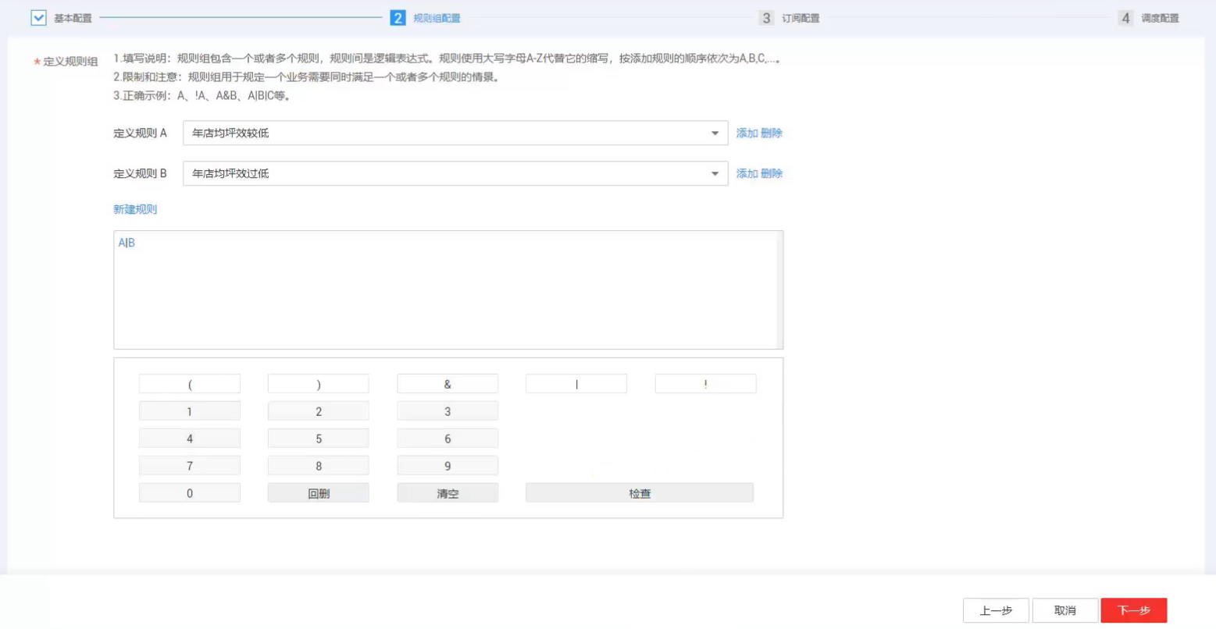Click the 新建规则 link
The image size is (1216, 629).
point(135,209)
